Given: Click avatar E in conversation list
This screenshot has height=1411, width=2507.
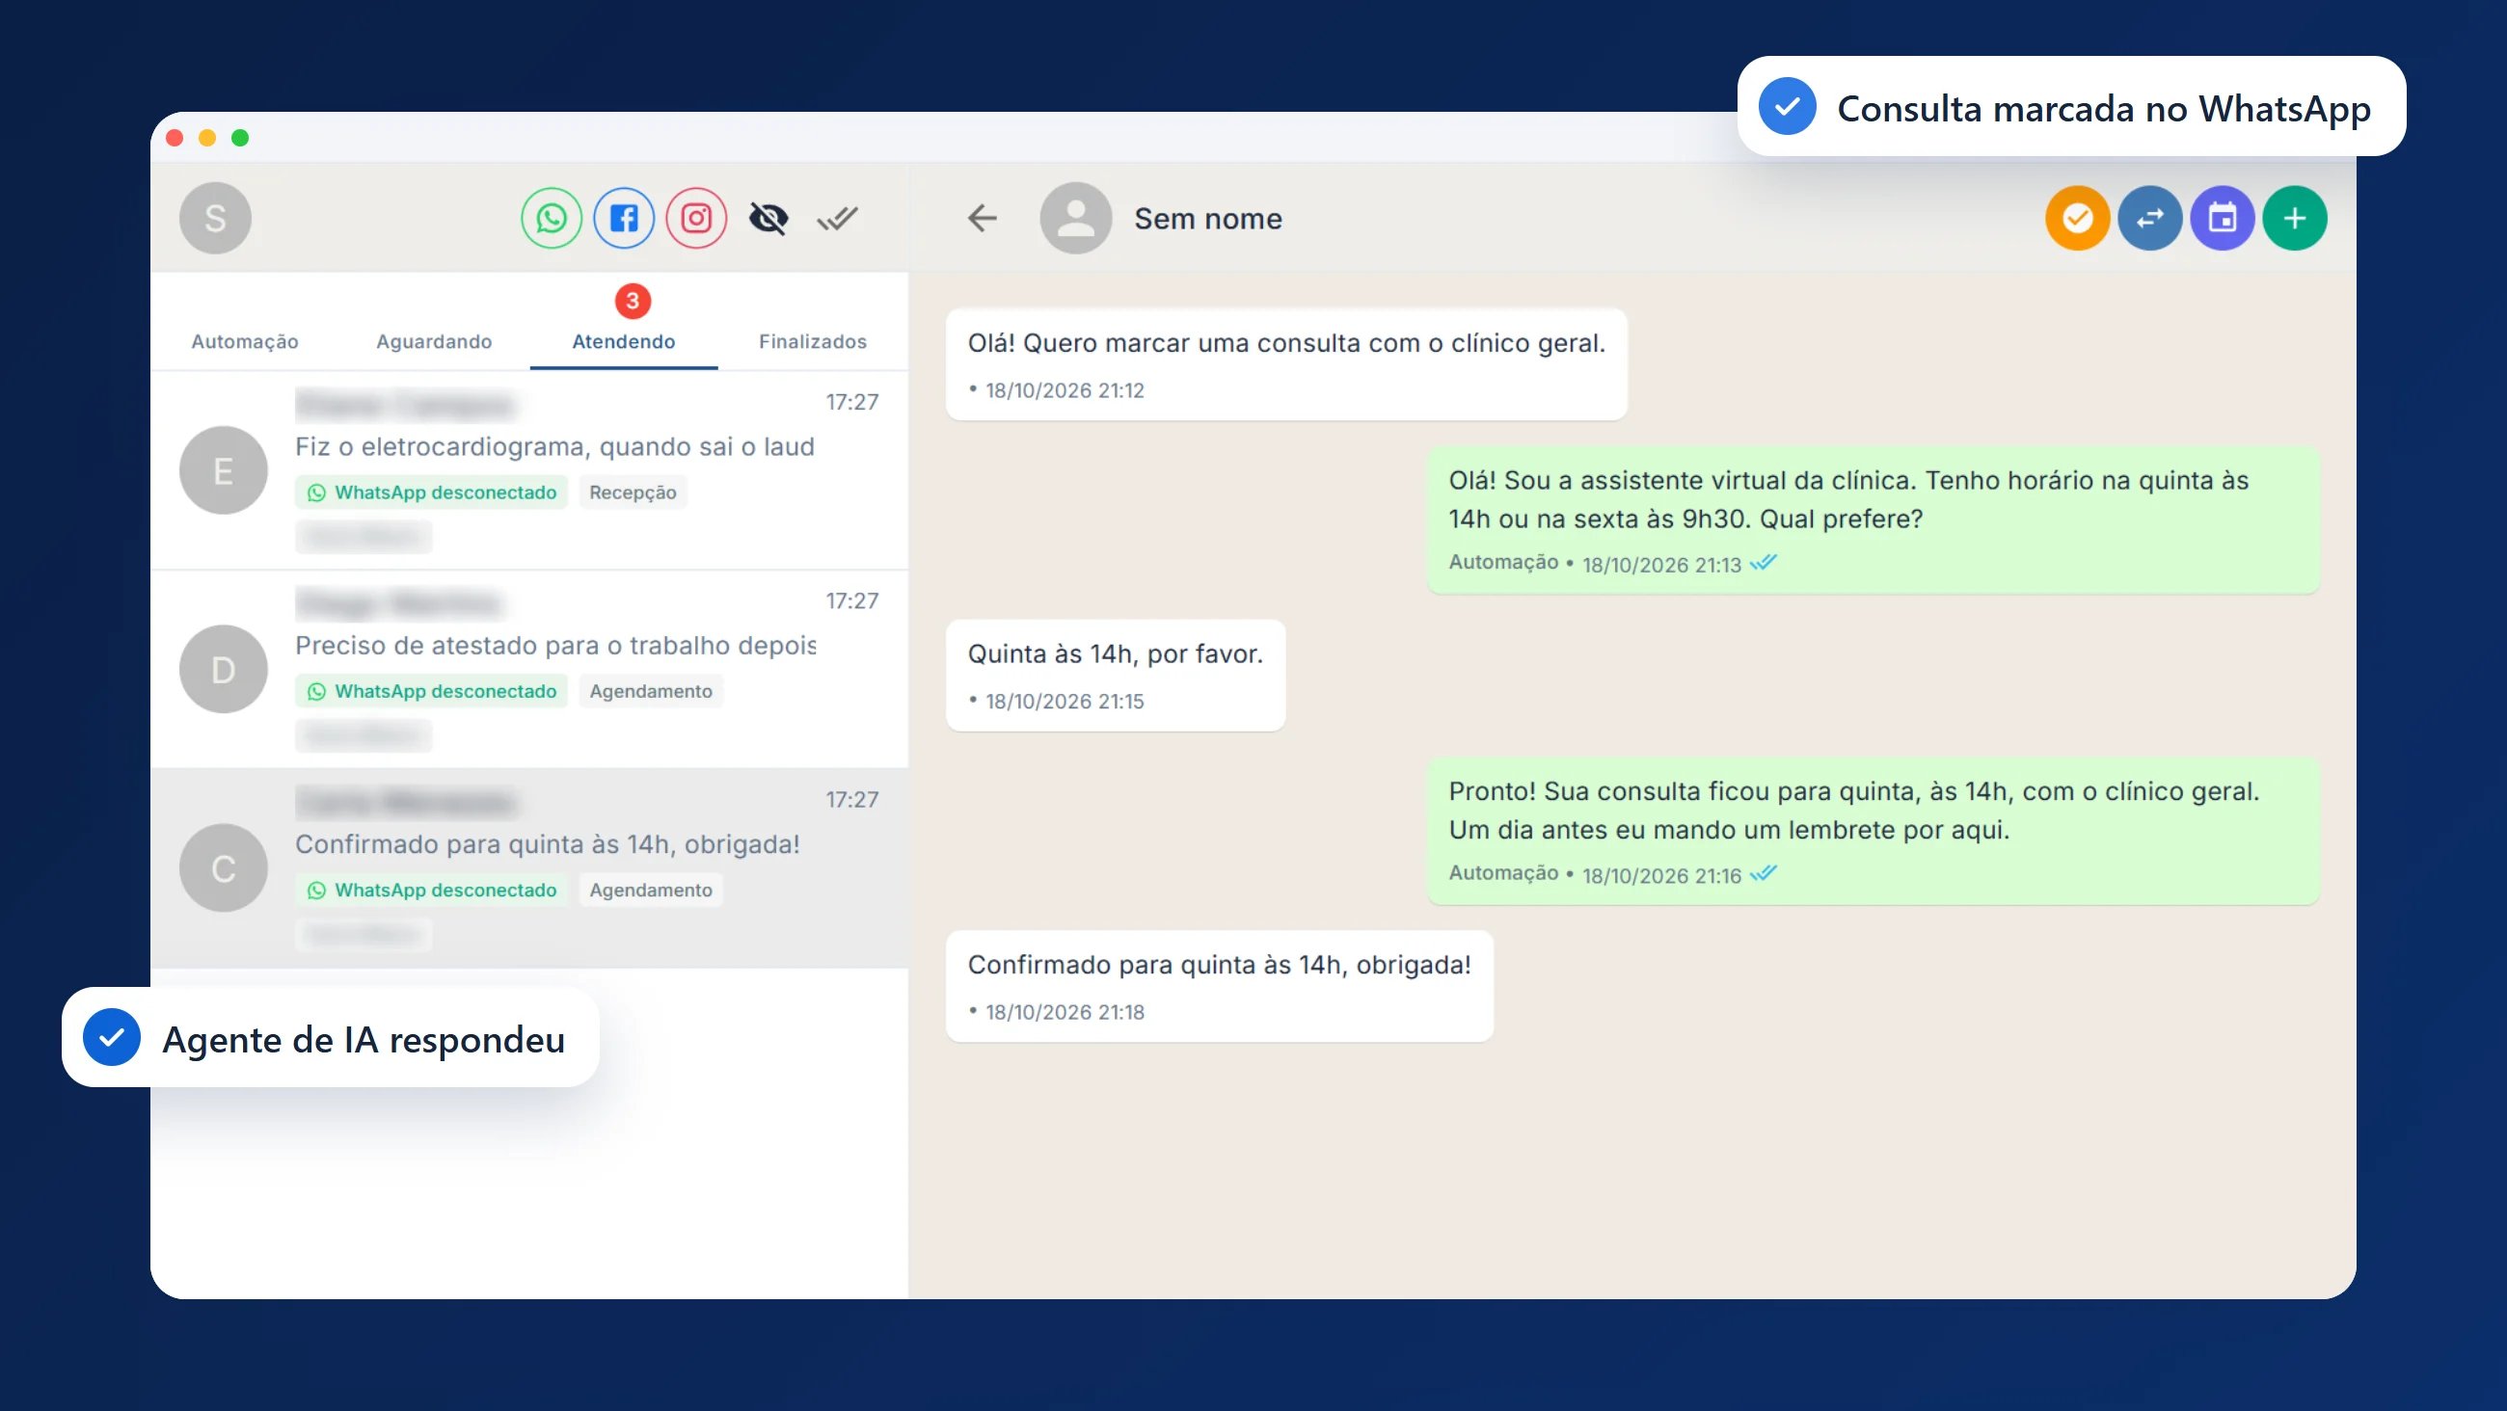Looking at the screenshot, I should click(x=223, y=470).
